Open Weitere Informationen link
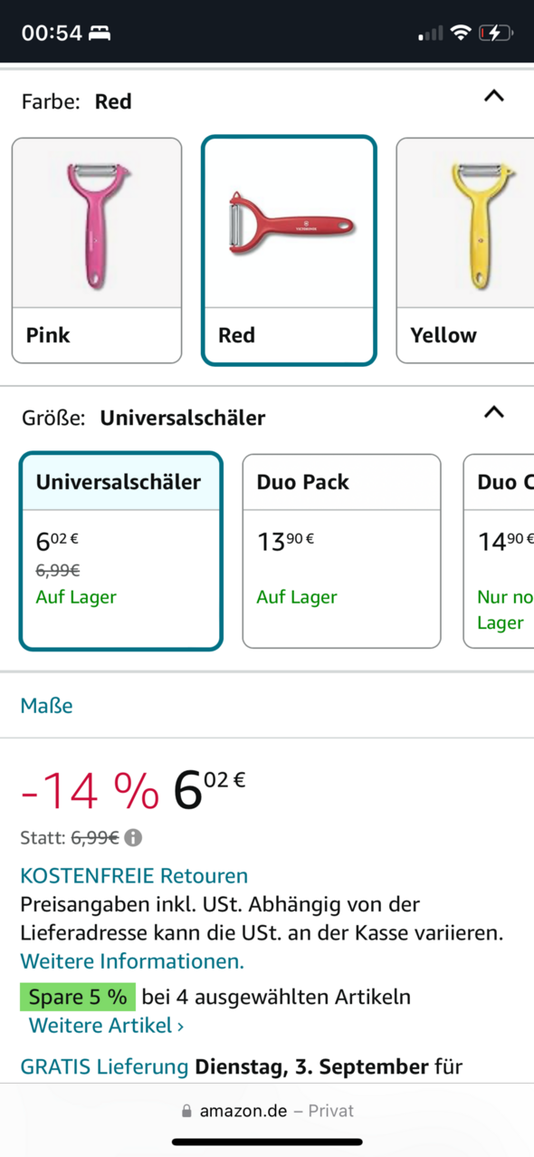 132,960
